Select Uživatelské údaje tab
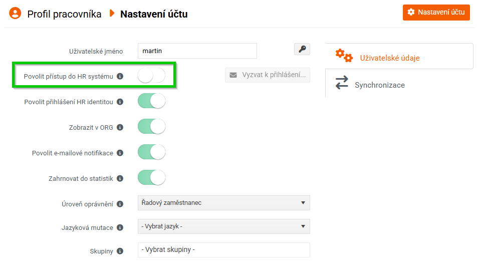Viewport: 478px width, 267px height. [389, 58]
